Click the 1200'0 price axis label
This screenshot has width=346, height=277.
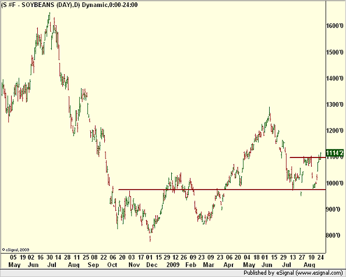click(x=335, y=131)
